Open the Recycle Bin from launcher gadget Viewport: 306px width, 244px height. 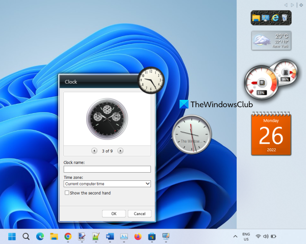tap(284, 18)
